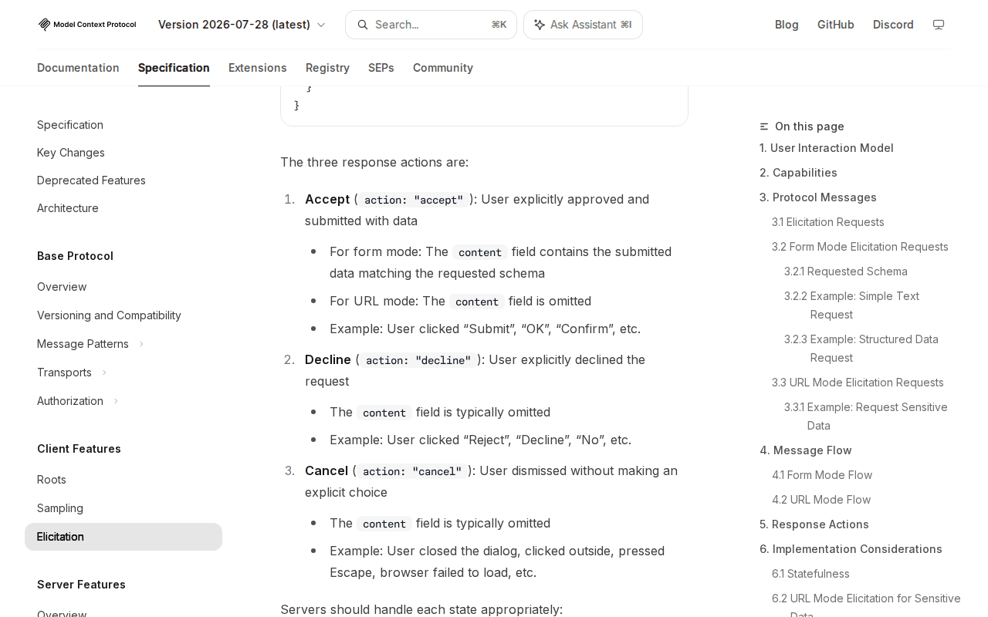The width and height of the screenshot is (988, 617).
Task: Expand the Authorization chevron
Action: [x=116, y=401]
